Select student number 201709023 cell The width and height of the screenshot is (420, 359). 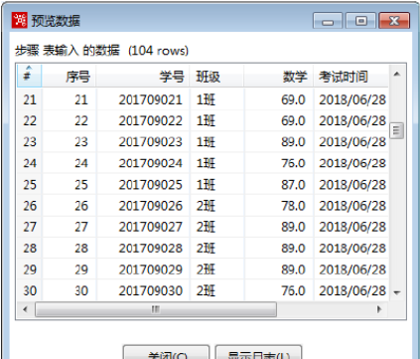pyautogui.click(x=143, y=142)
